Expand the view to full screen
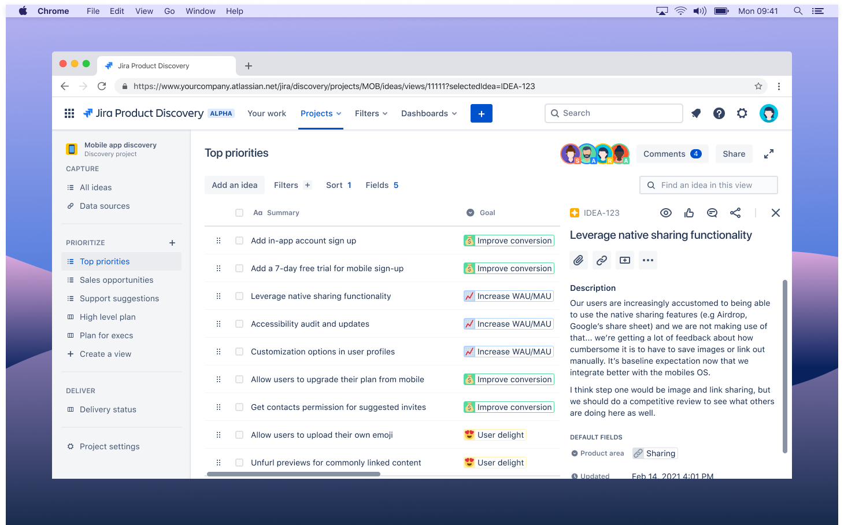Screen dimensions: 844x525 (x=769, y=154)
